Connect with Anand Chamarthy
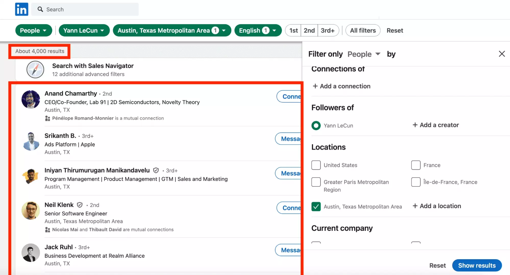 point(289,97)
